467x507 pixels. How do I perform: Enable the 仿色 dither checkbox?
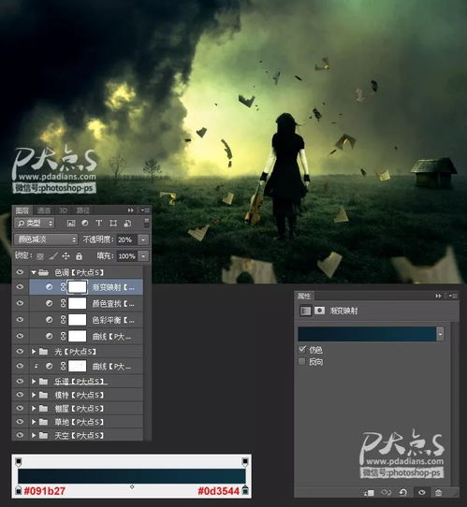[301, 349]
